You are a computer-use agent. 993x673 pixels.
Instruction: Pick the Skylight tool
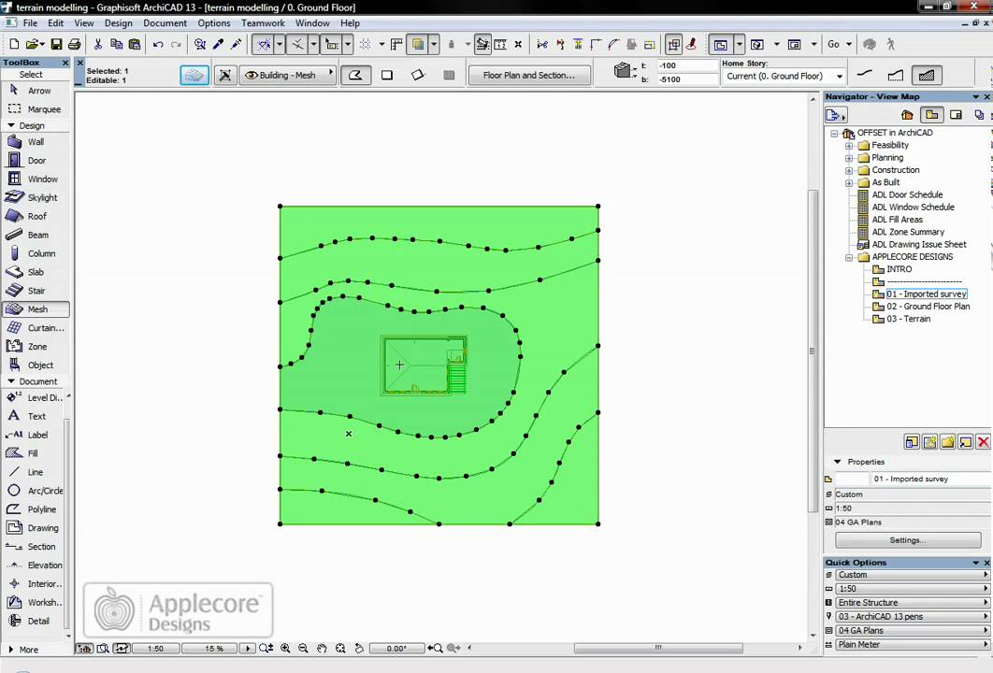(35, 197)
